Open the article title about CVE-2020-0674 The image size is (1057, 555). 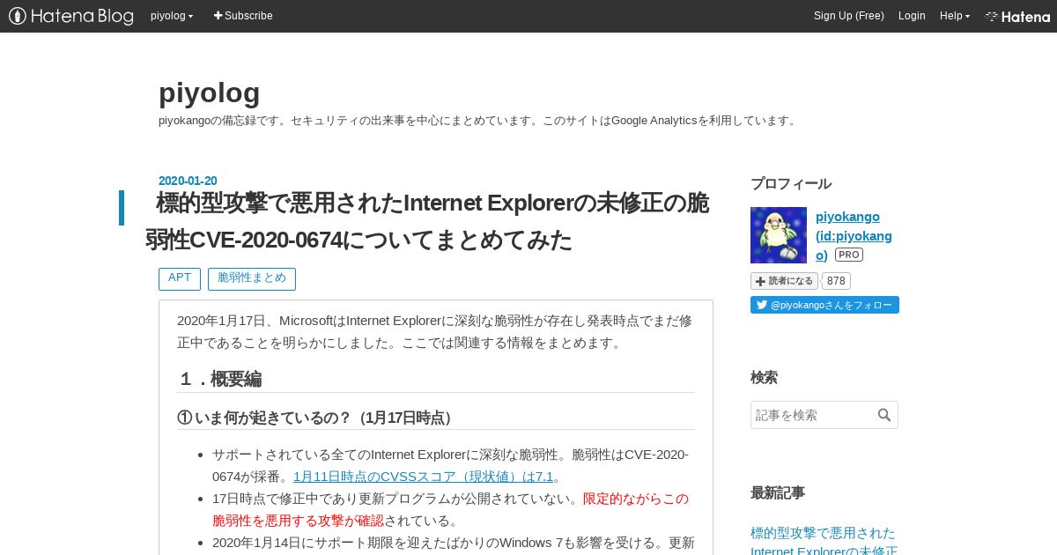click(427, 221)
